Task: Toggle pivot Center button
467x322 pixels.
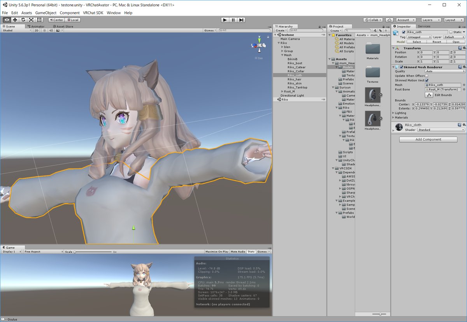Action: click(x=56, y=20)
